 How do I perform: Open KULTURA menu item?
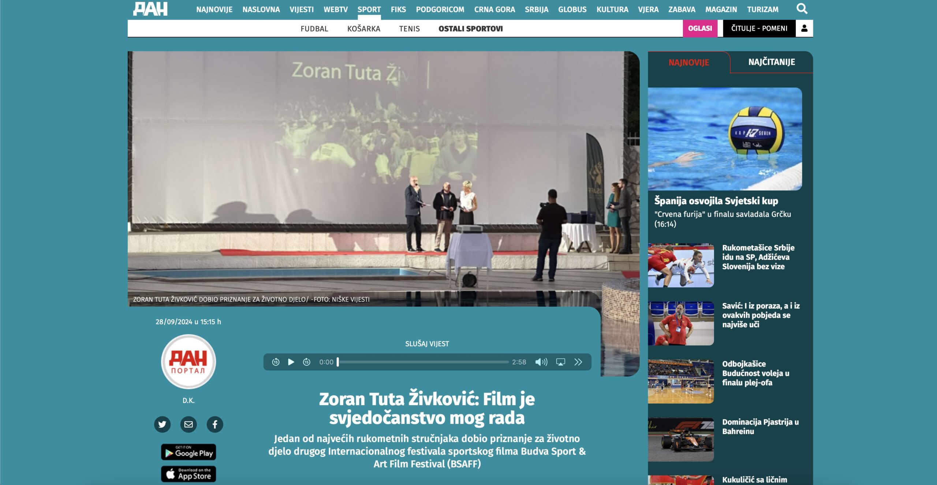point(612,10)
